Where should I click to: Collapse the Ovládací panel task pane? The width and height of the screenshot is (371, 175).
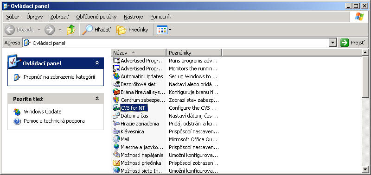[x=97, y=63]
